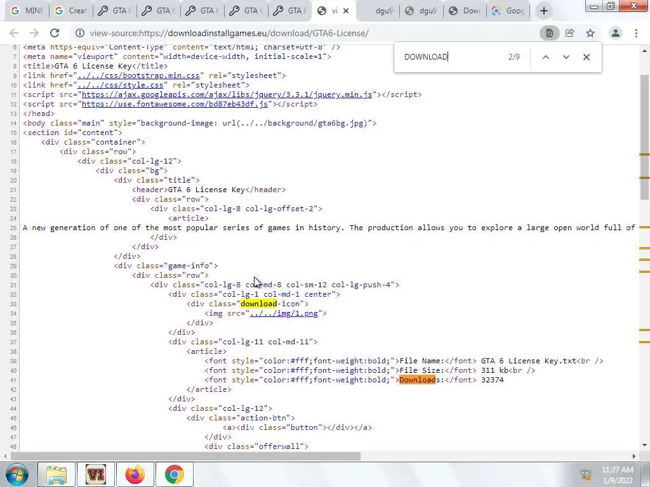Image resolution: width=650 pixels, height=487 pixels.
Task: Click the highlighted 'Downloads' match on line 41
Action: (417, 380)
